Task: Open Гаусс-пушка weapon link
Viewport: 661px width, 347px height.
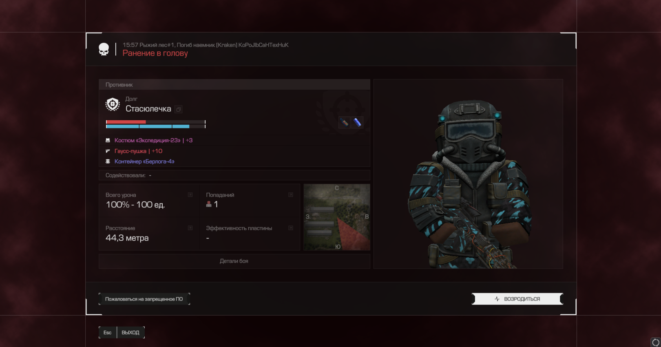Action: point(130,151)
